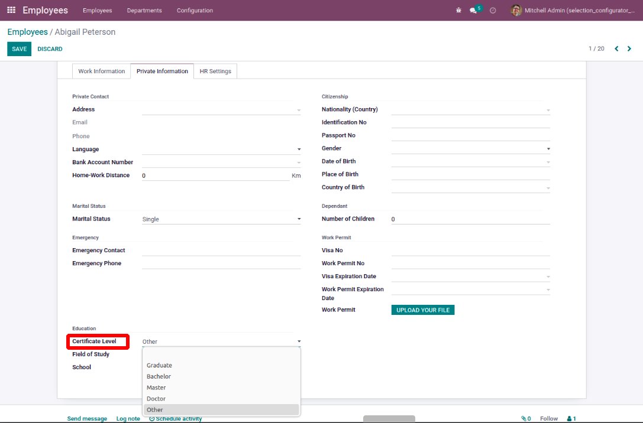Click the Emergency Phone field
This screenshot has width=643, height=423.
221,263
